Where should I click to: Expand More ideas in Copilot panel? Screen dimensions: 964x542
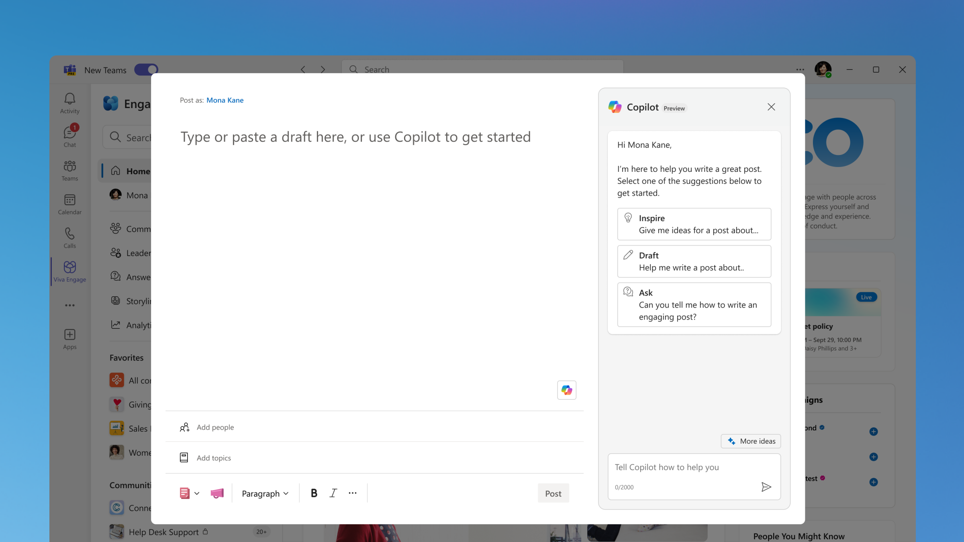(x=752, y=440)
